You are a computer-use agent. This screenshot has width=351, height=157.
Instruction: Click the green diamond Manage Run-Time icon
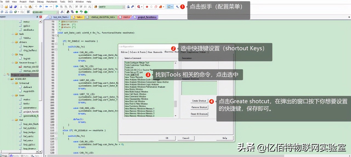coord(77,12)
